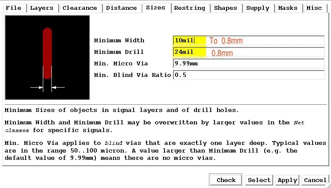Select the Sizes tab
The image size is (331, 188).
pyautogui.click(x=156, y=8)
